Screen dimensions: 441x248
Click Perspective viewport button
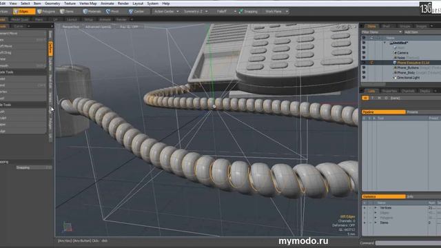point(70,27)
